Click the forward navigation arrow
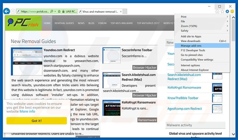The height and width of the screenshot is (140, 238). point(13,11)
